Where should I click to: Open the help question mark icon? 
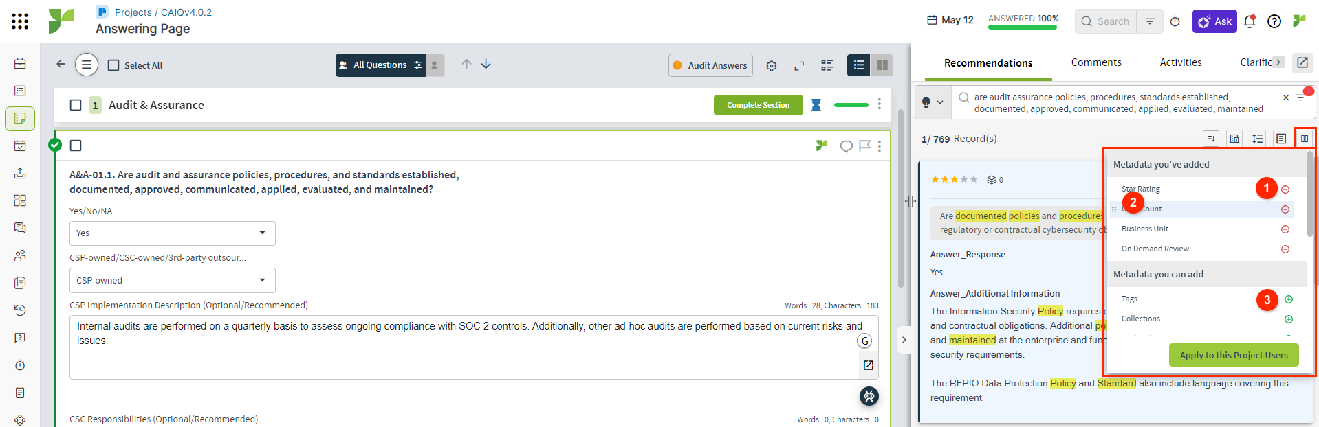tap(1274, 21)
